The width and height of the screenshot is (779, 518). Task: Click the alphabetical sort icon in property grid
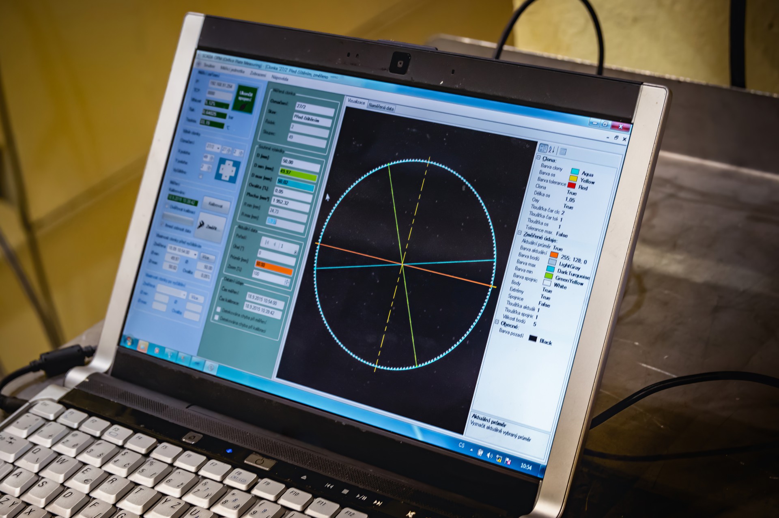552,149
